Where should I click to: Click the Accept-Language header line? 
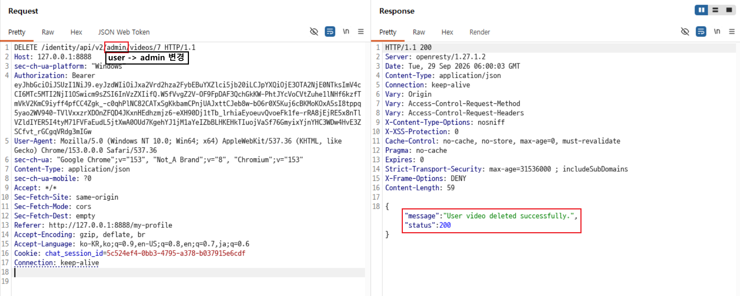(132, 244)
